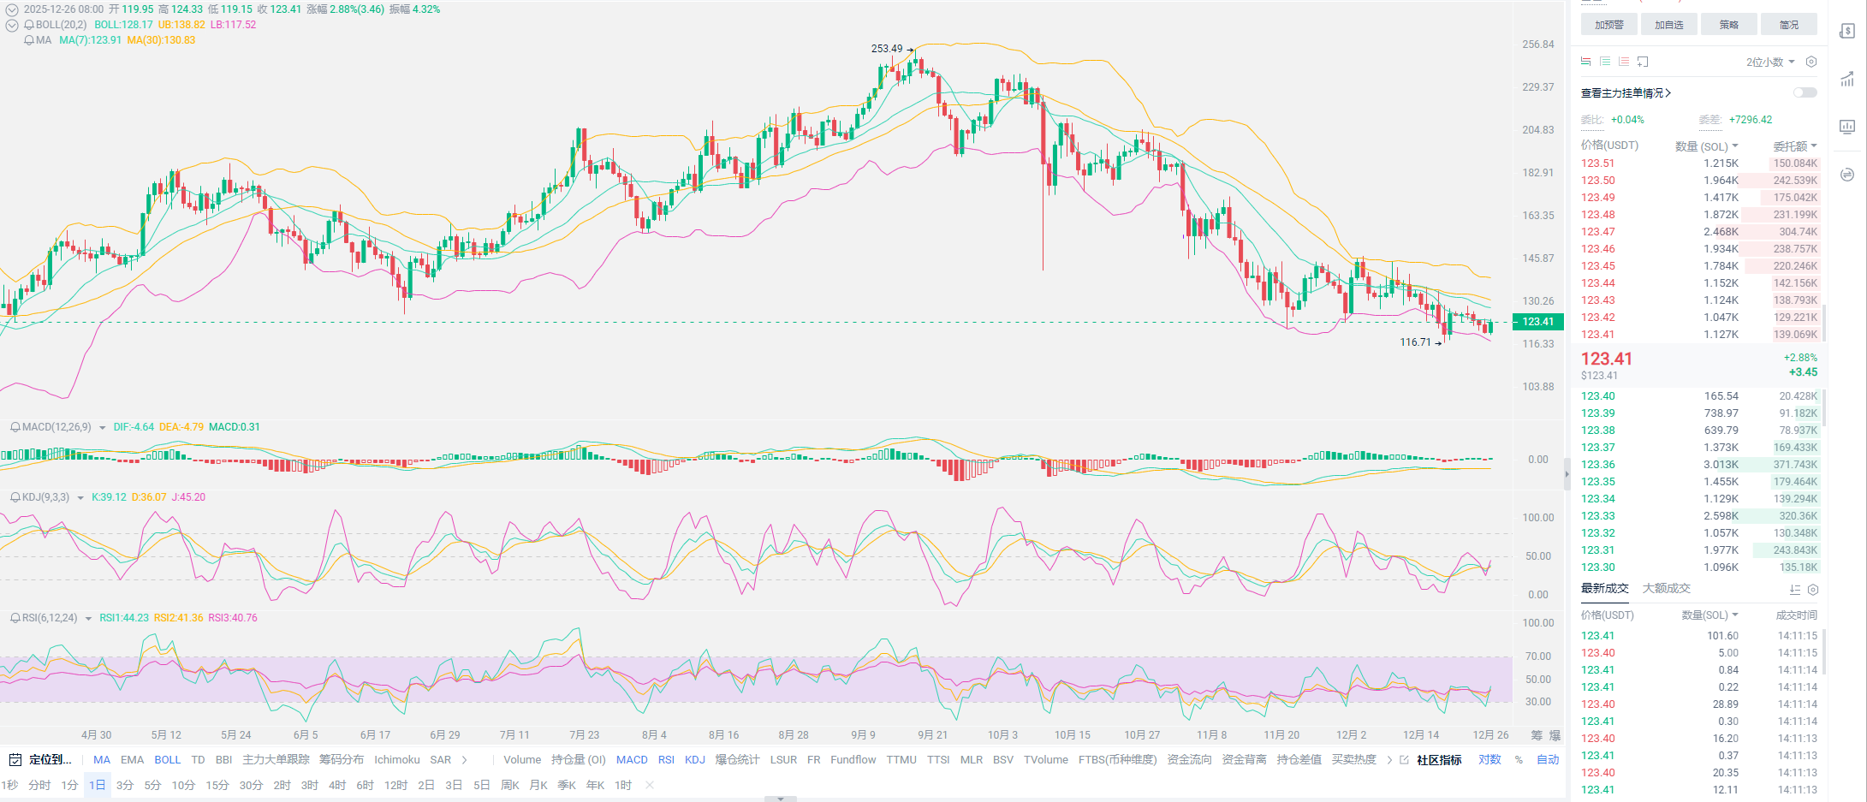1867x802 pixels.
Task: Open latest trades settings gear icon
Action: click(1812, 589)
